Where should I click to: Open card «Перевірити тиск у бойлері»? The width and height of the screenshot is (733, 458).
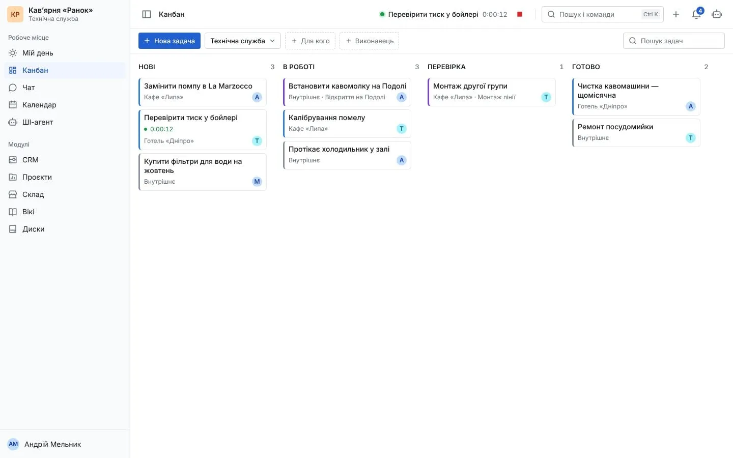203,130
